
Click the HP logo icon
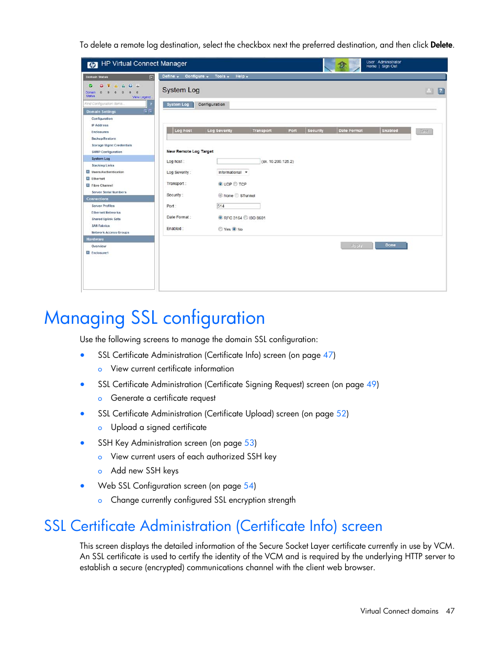tap(93, 65)
